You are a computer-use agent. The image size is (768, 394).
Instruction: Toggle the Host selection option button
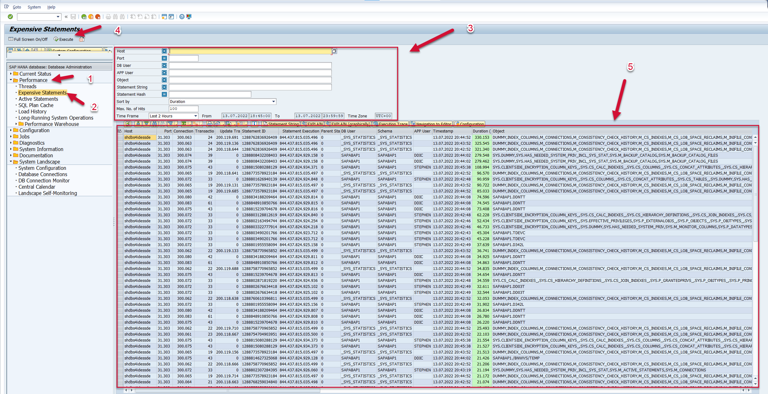point(164,51)
